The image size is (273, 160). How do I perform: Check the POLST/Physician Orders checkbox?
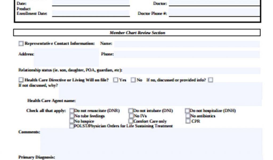pyautogui.click(x=72, y=126)
